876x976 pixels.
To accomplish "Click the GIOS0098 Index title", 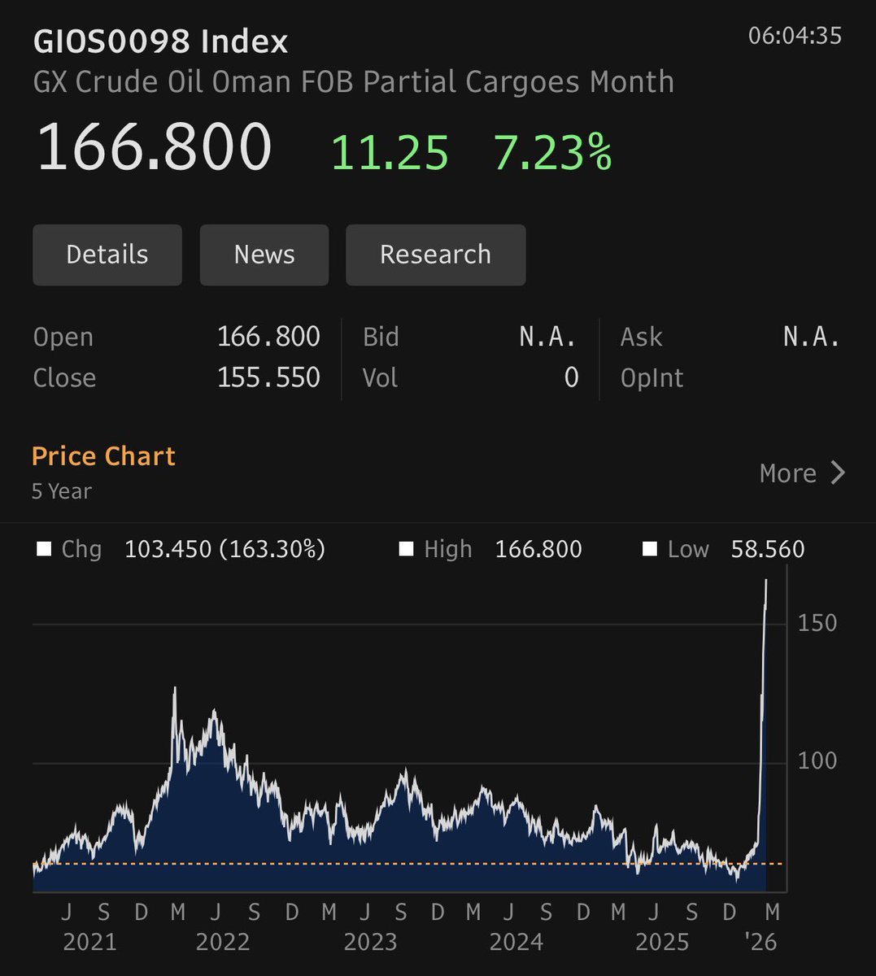I will click(160, 41).
